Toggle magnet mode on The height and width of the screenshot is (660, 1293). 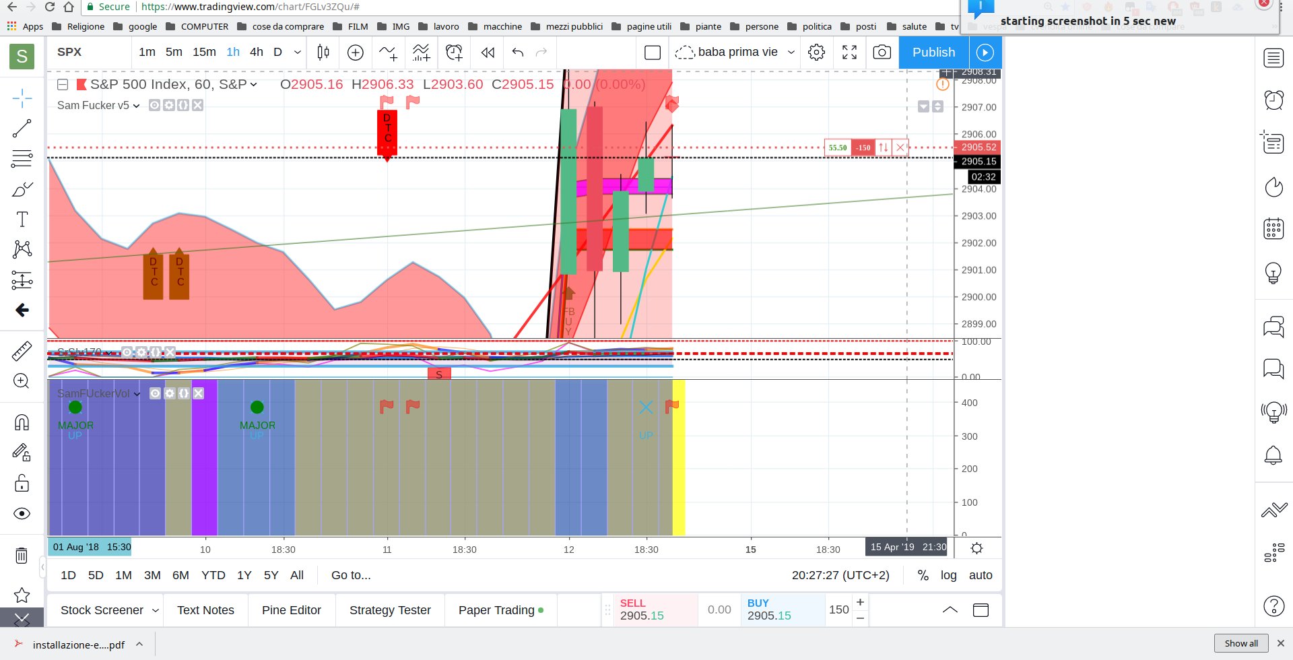(x=22, y=422)
